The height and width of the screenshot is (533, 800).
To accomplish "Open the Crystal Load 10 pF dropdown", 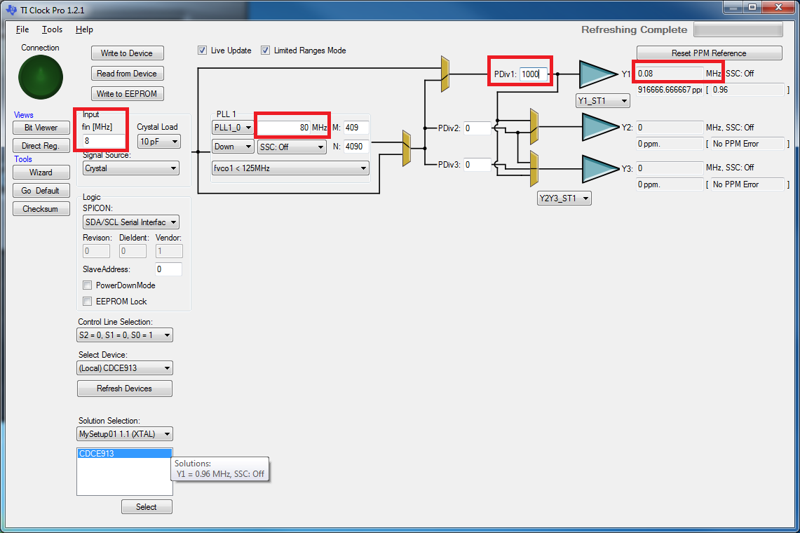I will [x=159, y=142].
